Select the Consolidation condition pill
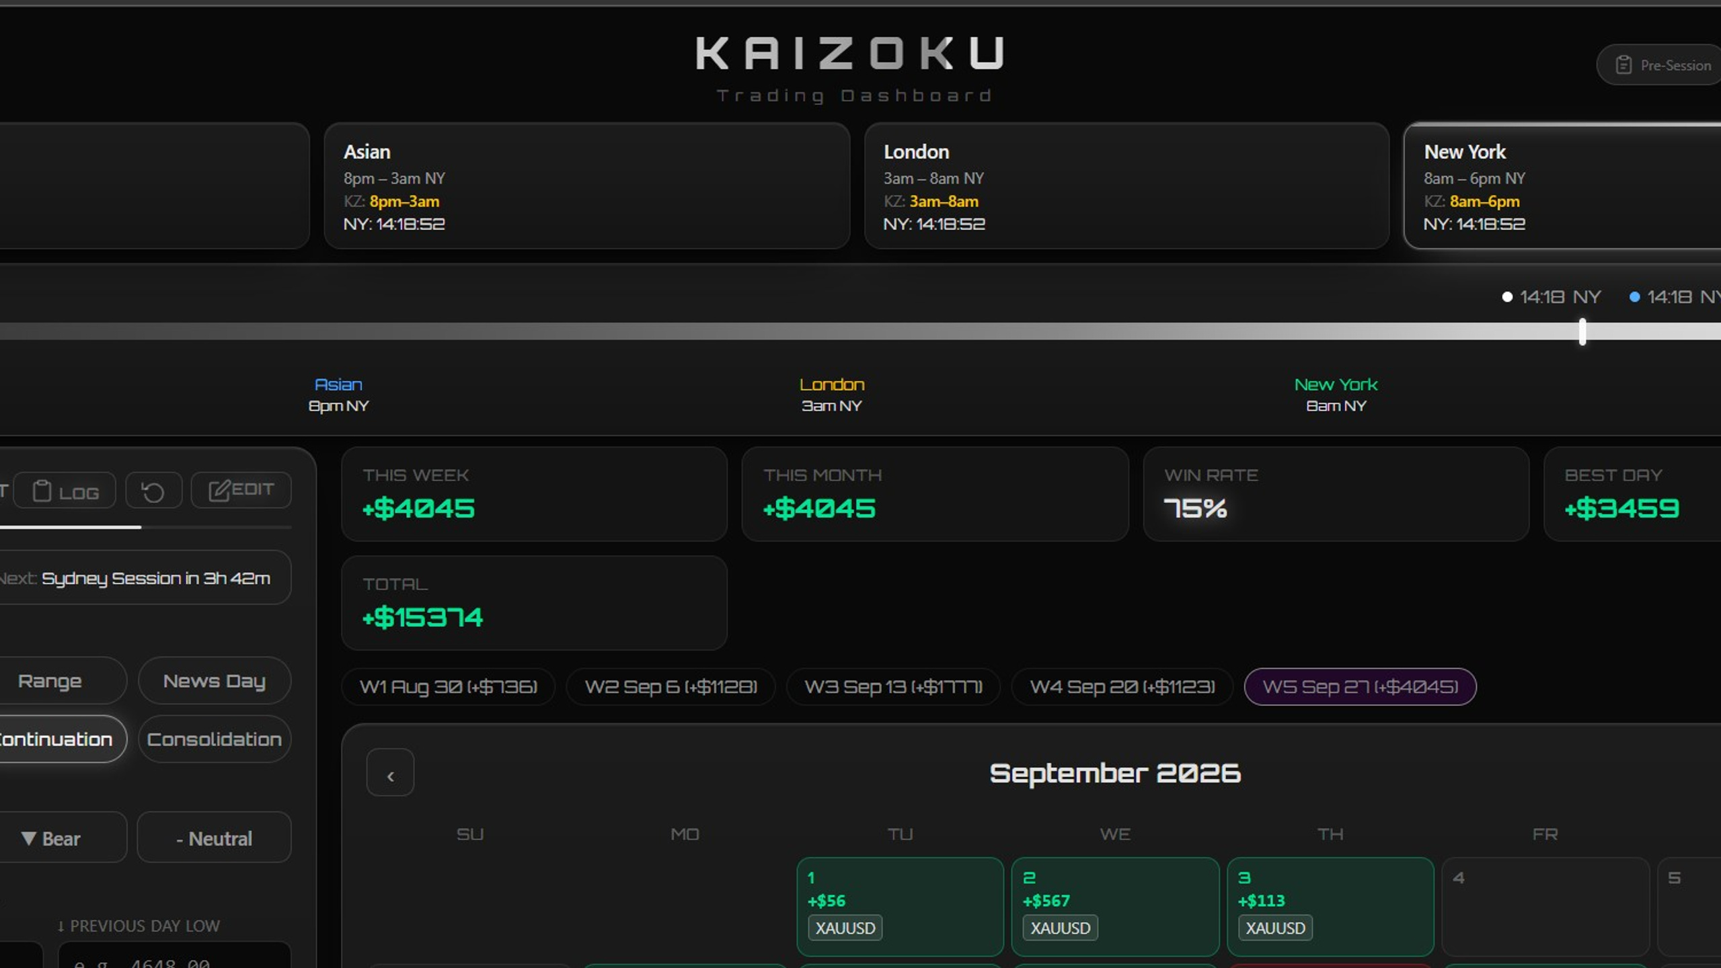Image resolution: width=1721 pixels, height=968 pixels. [214, 739]
